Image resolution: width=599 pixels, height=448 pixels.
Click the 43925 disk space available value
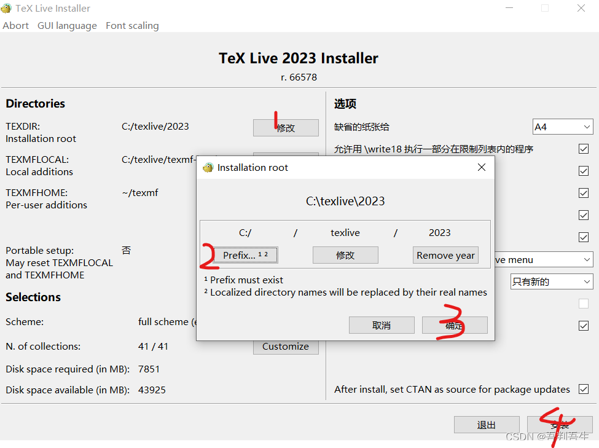[152, 390]
